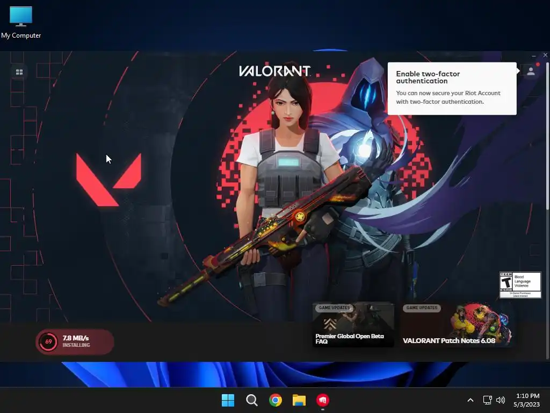Screen dimensions: 550x413
Task: Open the clock showing 1:10 PM
Action: 527,400
